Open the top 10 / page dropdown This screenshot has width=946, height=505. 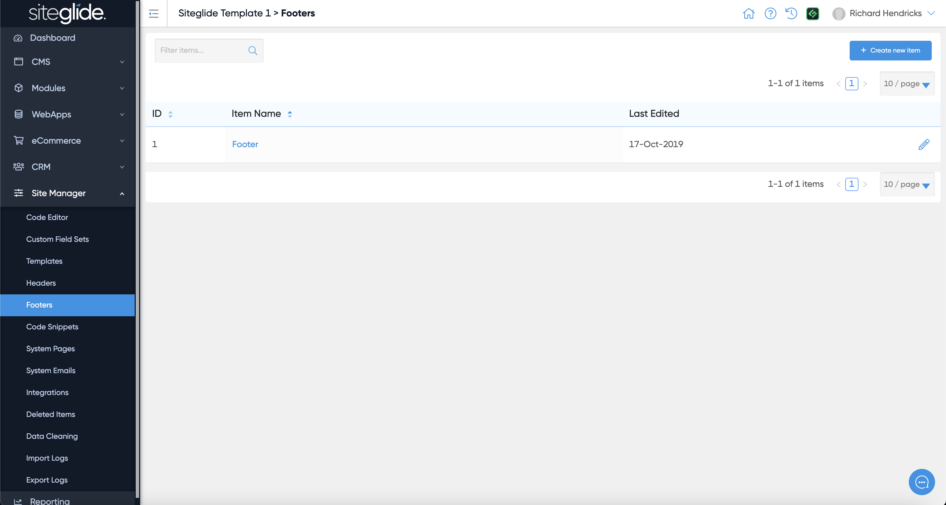[x=907, y=84]
